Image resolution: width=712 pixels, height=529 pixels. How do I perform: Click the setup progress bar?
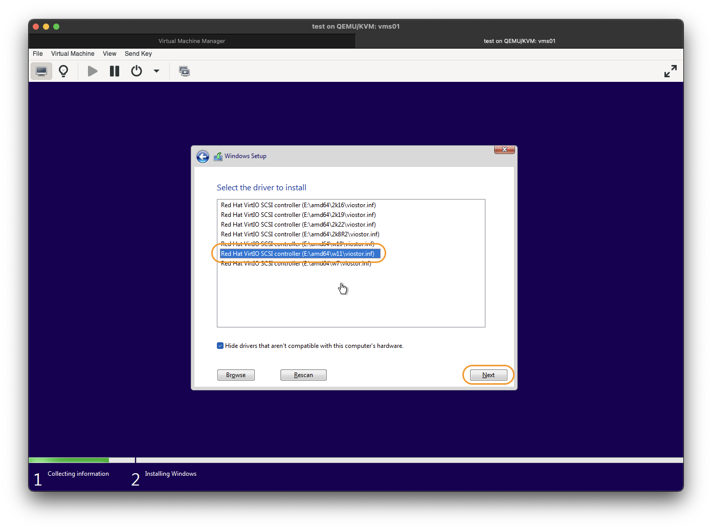[x=356, y=460]
